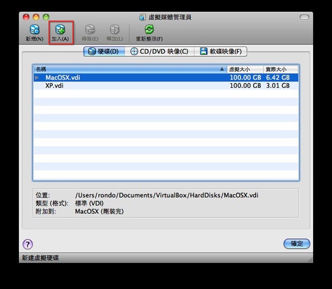Click the 3.01 GB size cell

278,86
